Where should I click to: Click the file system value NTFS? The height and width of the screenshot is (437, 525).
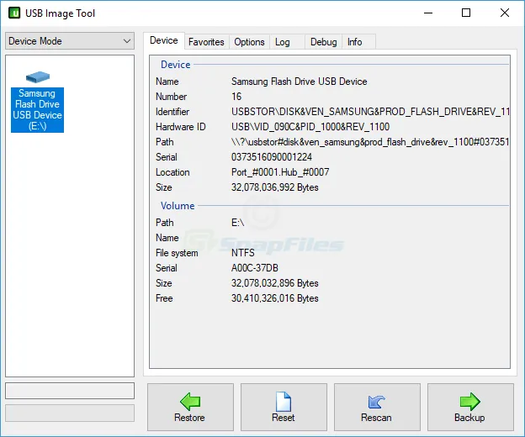click(243, 253)
